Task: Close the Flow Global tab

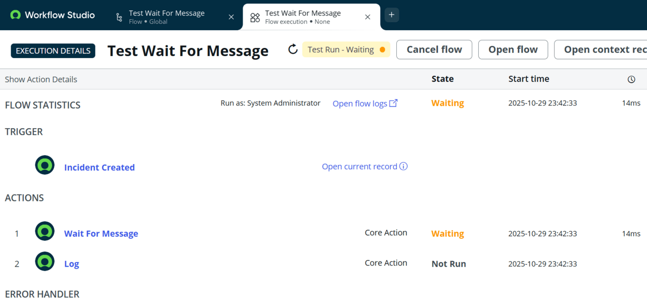Action: [x=231, y=17]
